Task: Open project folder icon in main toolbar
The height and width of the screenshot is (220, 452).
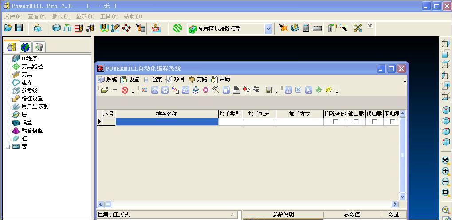Action: point(8,28)
